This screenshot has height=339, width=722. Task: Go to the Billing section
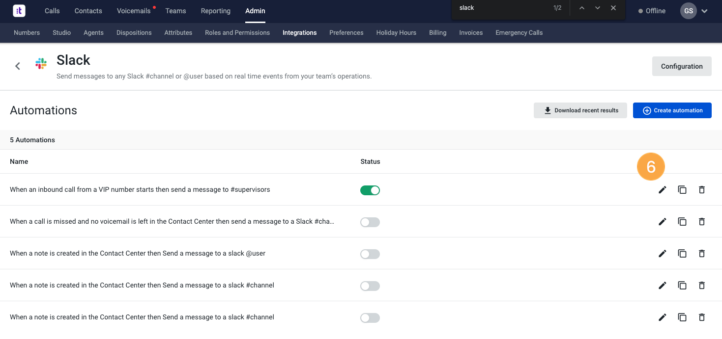click(x=437, y=32)
